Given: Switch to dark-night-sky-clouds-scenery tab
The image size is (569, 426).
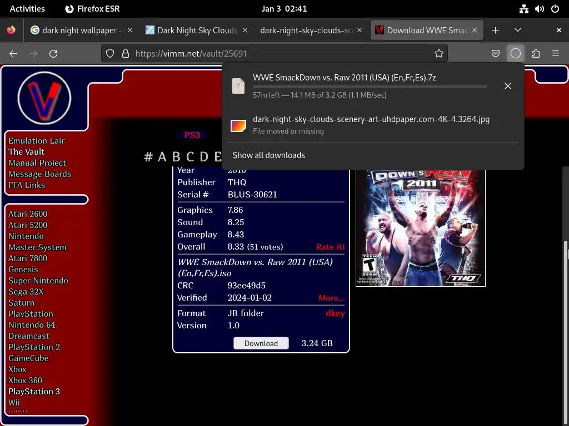Looking at the screenshot, I should 311,31.
